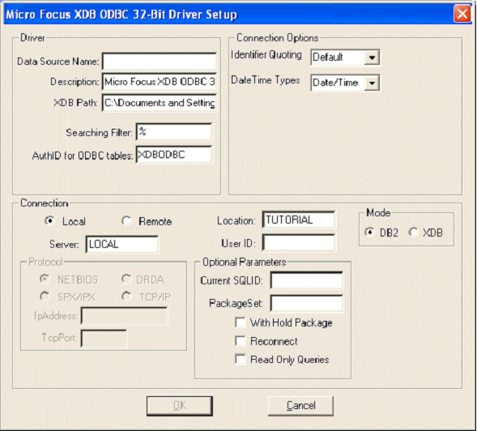Click the OK button

(x=180, y=406)
